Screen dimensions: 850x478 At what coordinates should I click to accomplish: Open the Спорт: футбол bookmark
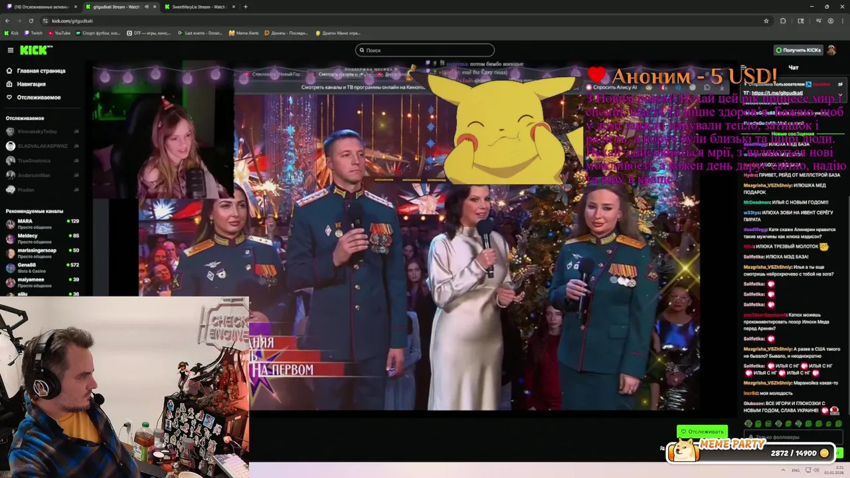tap(98, 33)
